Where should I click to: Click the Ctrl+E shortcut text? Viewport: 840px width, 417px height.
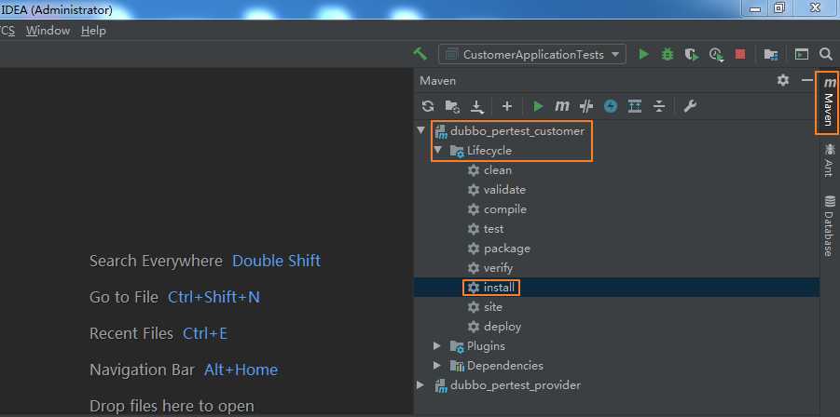[205, 333]
